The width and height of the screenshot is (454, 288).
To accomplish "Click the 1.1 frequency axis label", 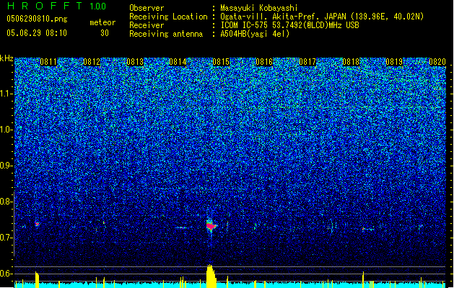I will tap(6, 94).
